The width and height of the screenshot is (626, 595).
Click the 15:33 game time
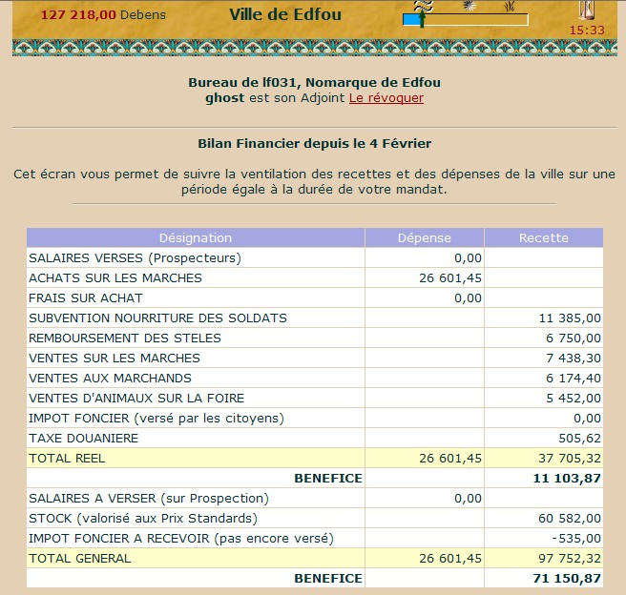click(x=587, y=30)
